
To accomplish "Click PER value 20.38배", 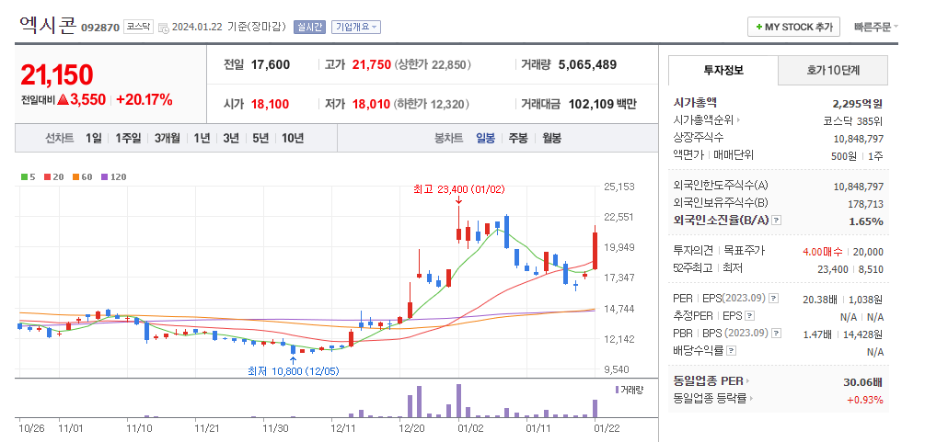I will [820, 299].
